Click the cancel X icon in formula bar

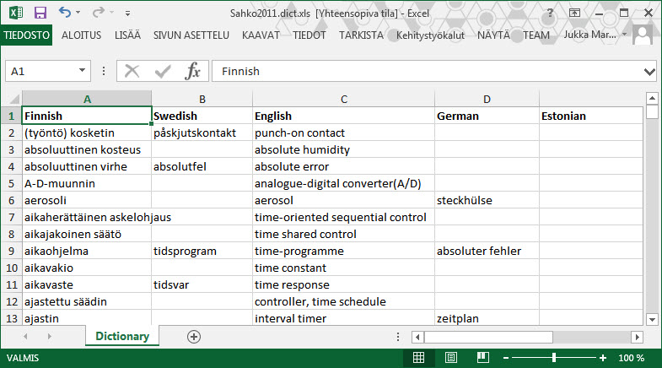(x=132, y=72)
